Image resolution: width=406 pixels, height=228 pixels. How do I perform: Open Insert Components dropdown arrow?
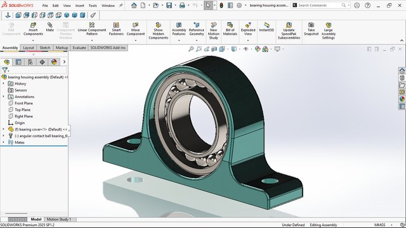(x=33, y=41)
